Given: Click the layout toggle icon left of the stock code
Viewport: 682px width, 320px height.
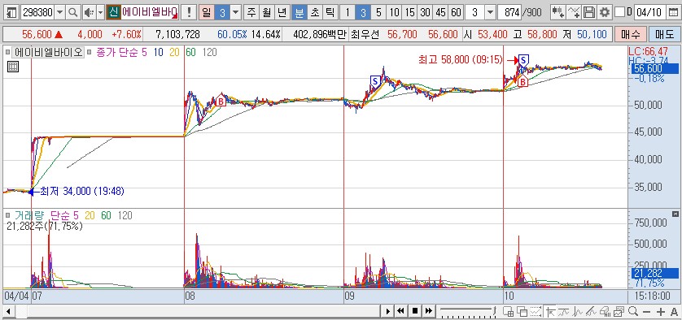Looking at the screenshot, I should 12,12.
